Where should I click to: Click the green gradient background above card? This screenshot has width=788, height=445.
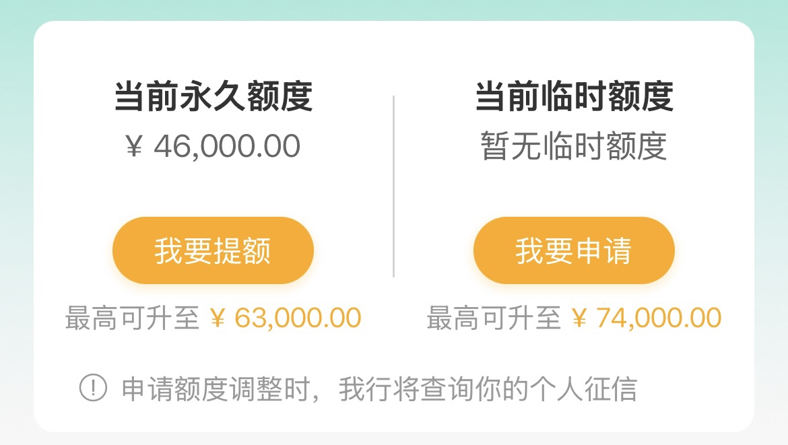tap(394, 9)
